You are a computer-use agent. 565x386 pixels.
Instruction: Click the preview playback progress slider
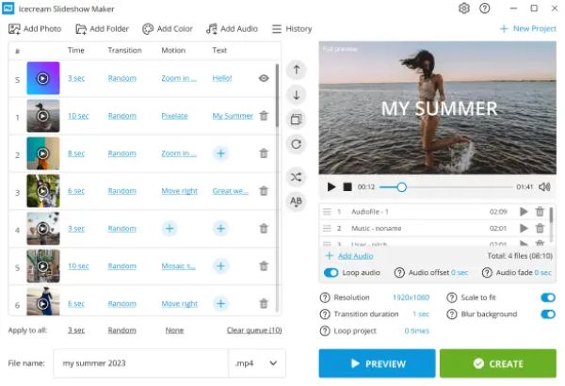(x=445, y=187)
